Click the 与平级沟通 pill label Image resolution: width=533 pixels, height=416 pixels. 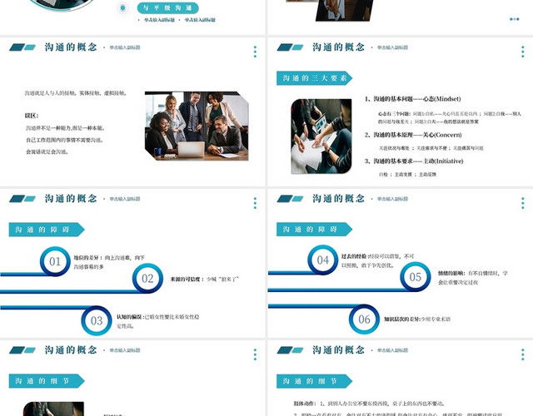[x=168, y=7]
